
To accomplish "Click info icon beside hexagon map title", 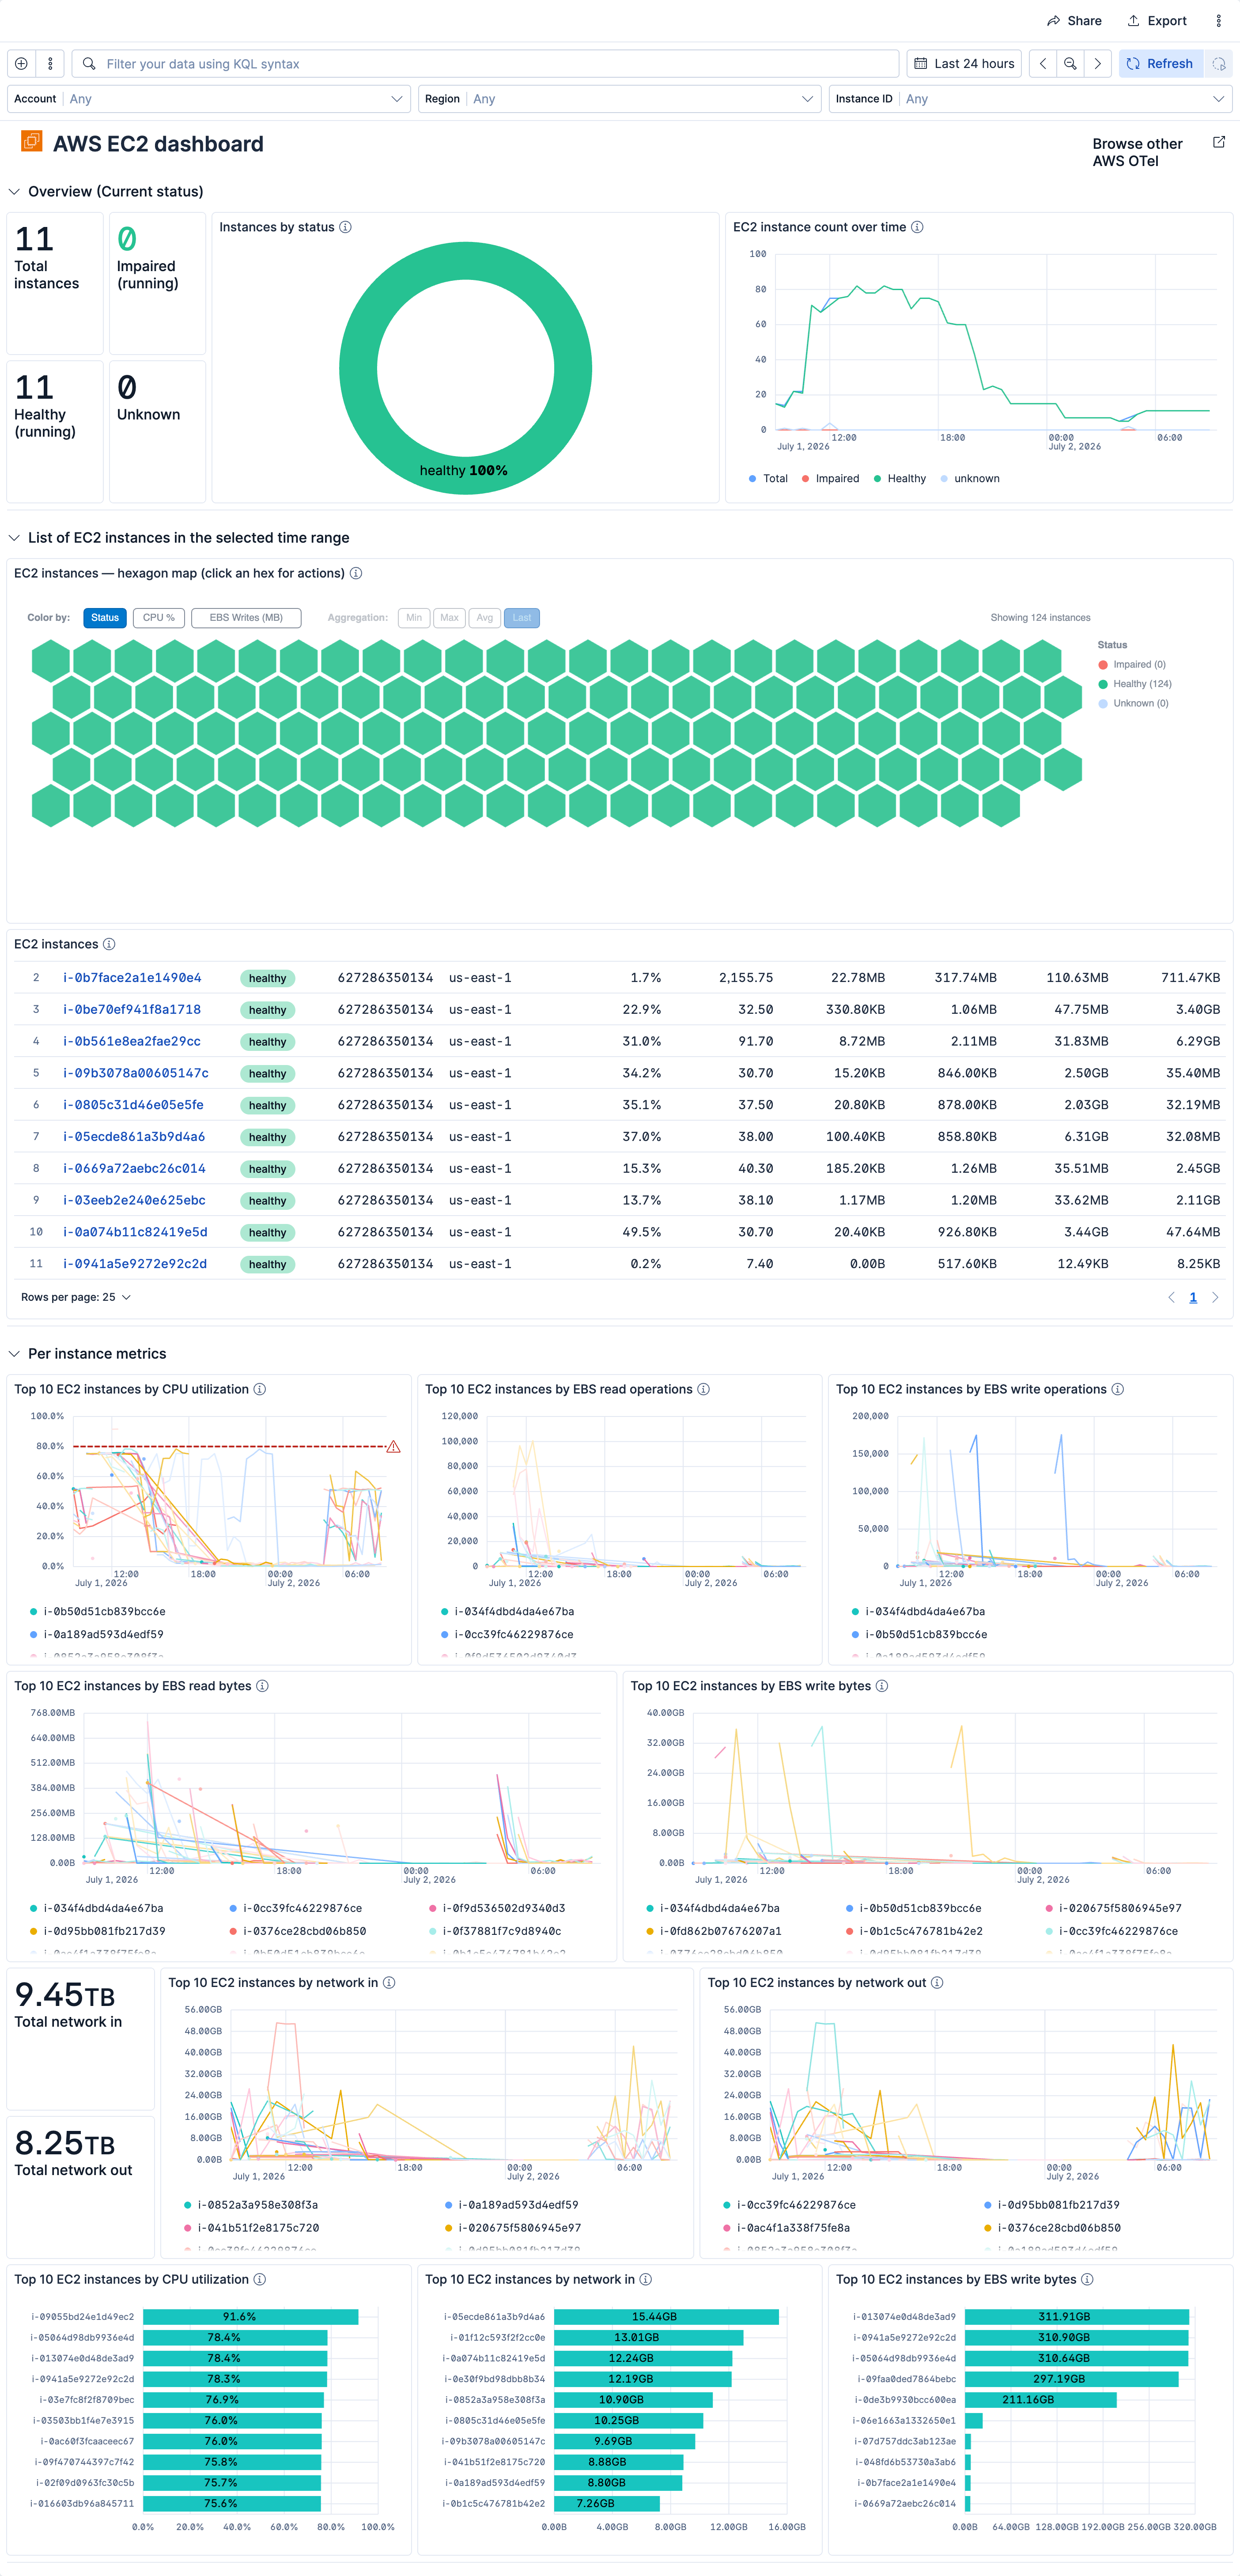I will (x=356, y=573).
